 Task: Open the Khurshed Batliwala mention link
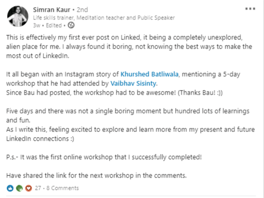tap(149, 74)
